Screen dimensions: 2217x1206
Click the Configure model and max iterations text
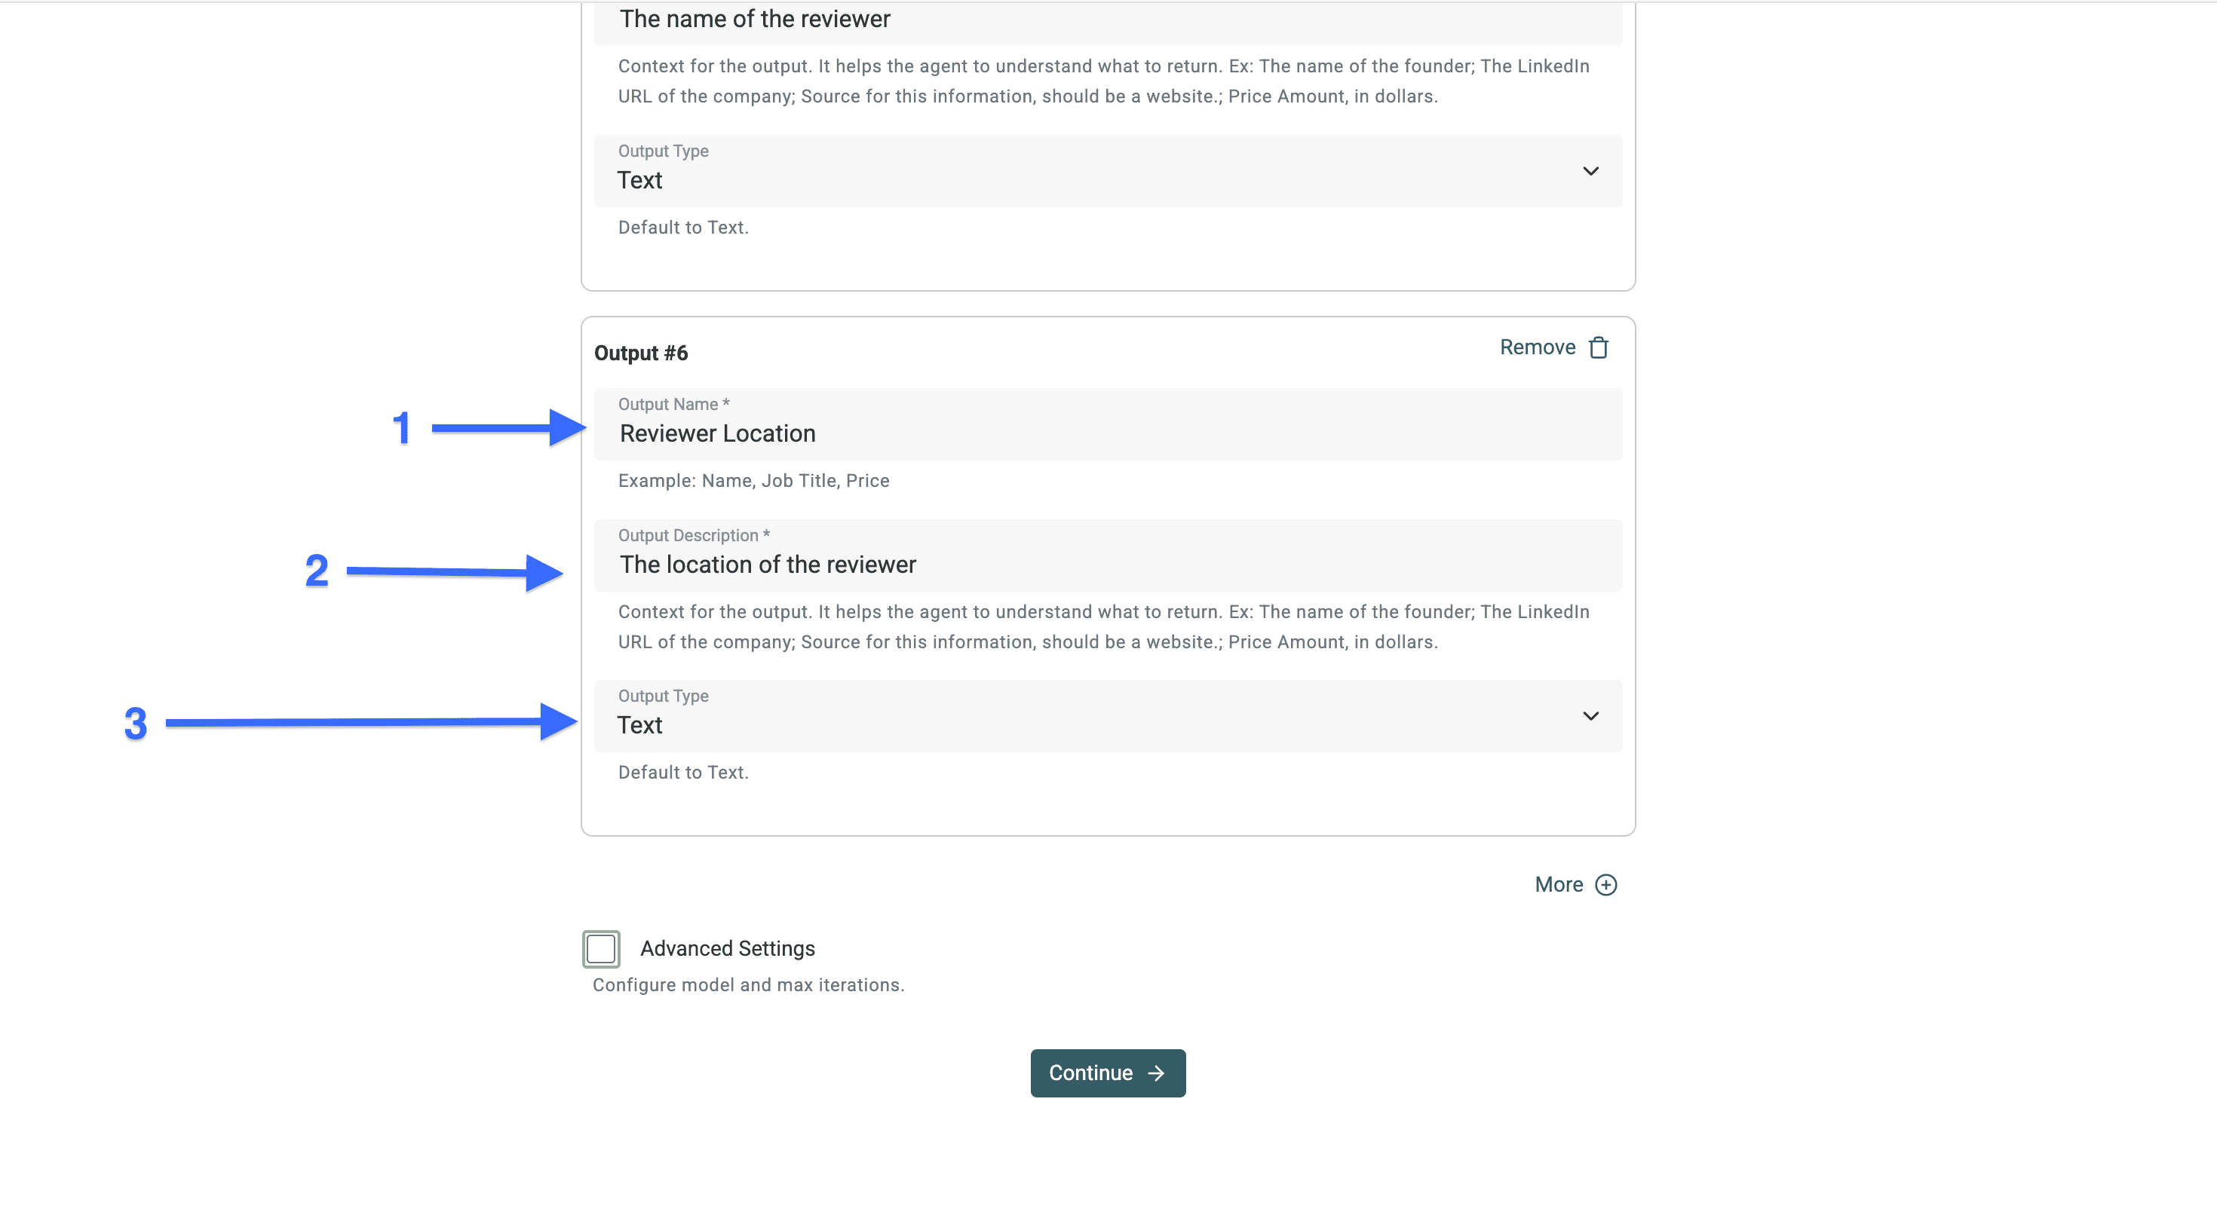point(748,984)
